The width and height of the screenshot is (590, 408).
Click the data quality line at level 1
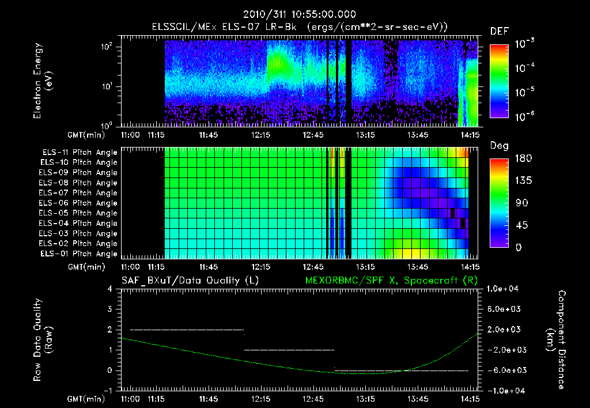pos(289,350)
